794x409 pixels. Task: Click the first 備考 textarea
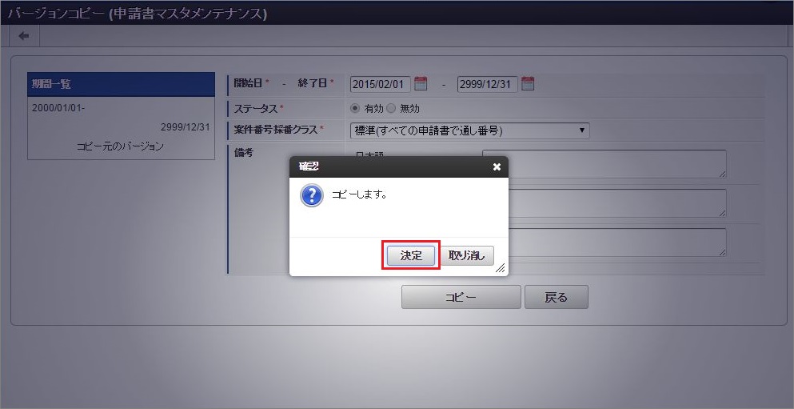[604, 164]
